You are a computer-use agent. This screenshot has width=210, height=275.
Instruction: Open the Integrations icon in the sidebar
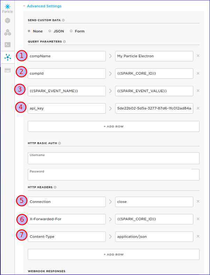click(7, 57)
